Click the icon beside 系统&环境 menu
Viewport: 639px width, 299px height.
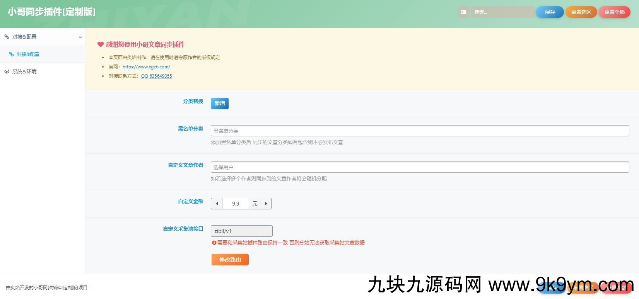pyautogui.click(x=7, y=71)
